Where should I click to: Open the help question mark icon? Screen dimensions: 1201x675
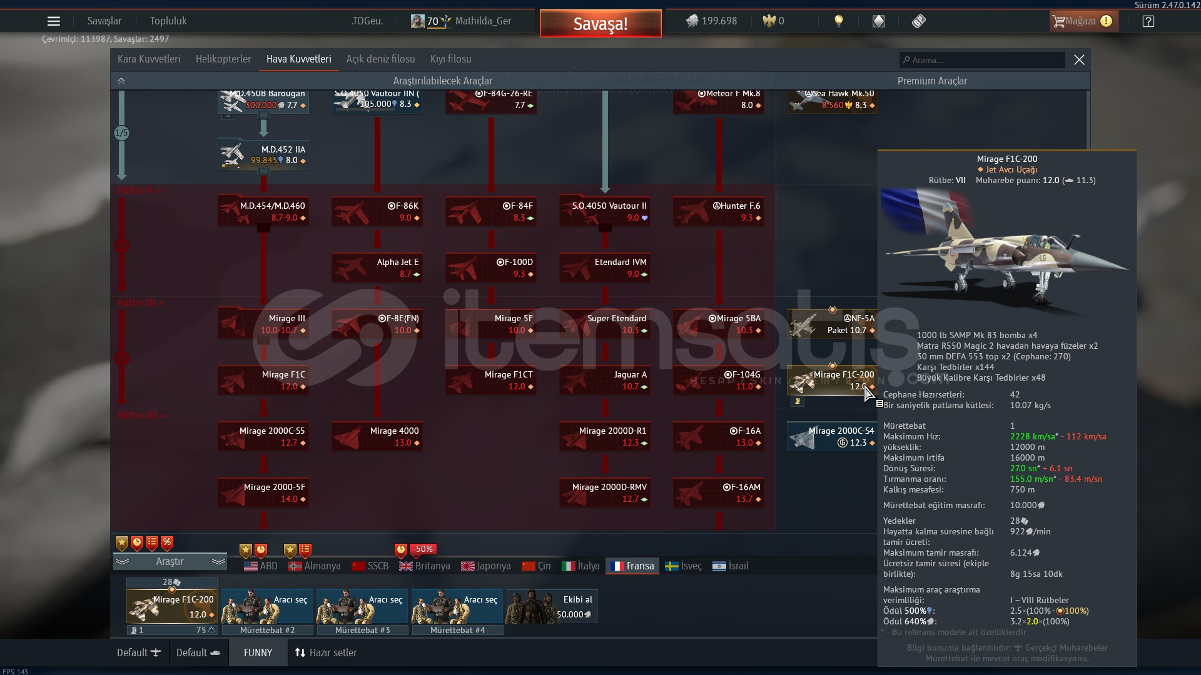[1148, 21]
